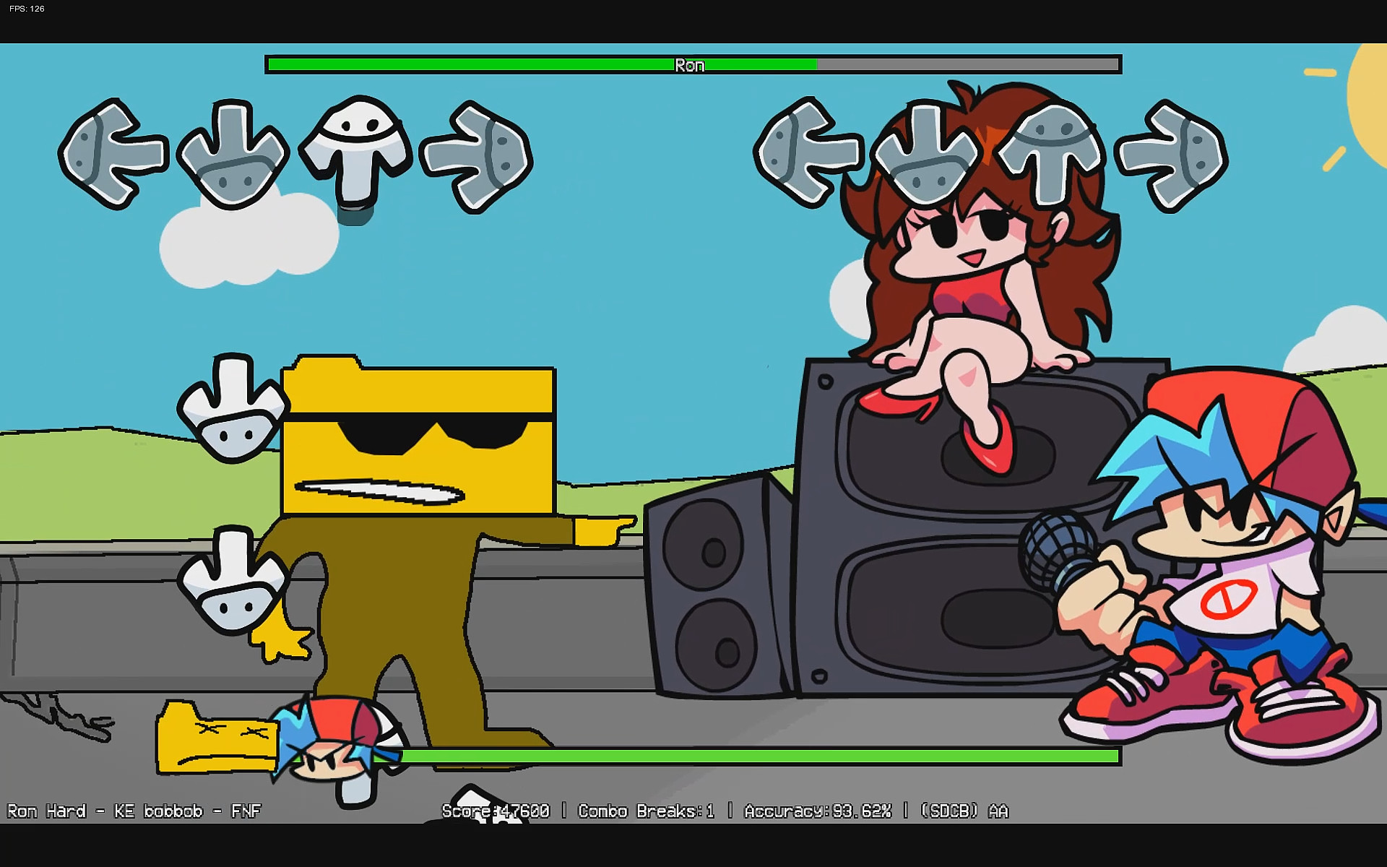Click the player's right arrow receptor
The height and width of the screenshot is (867, 1387).
[x=1172, y=156]
